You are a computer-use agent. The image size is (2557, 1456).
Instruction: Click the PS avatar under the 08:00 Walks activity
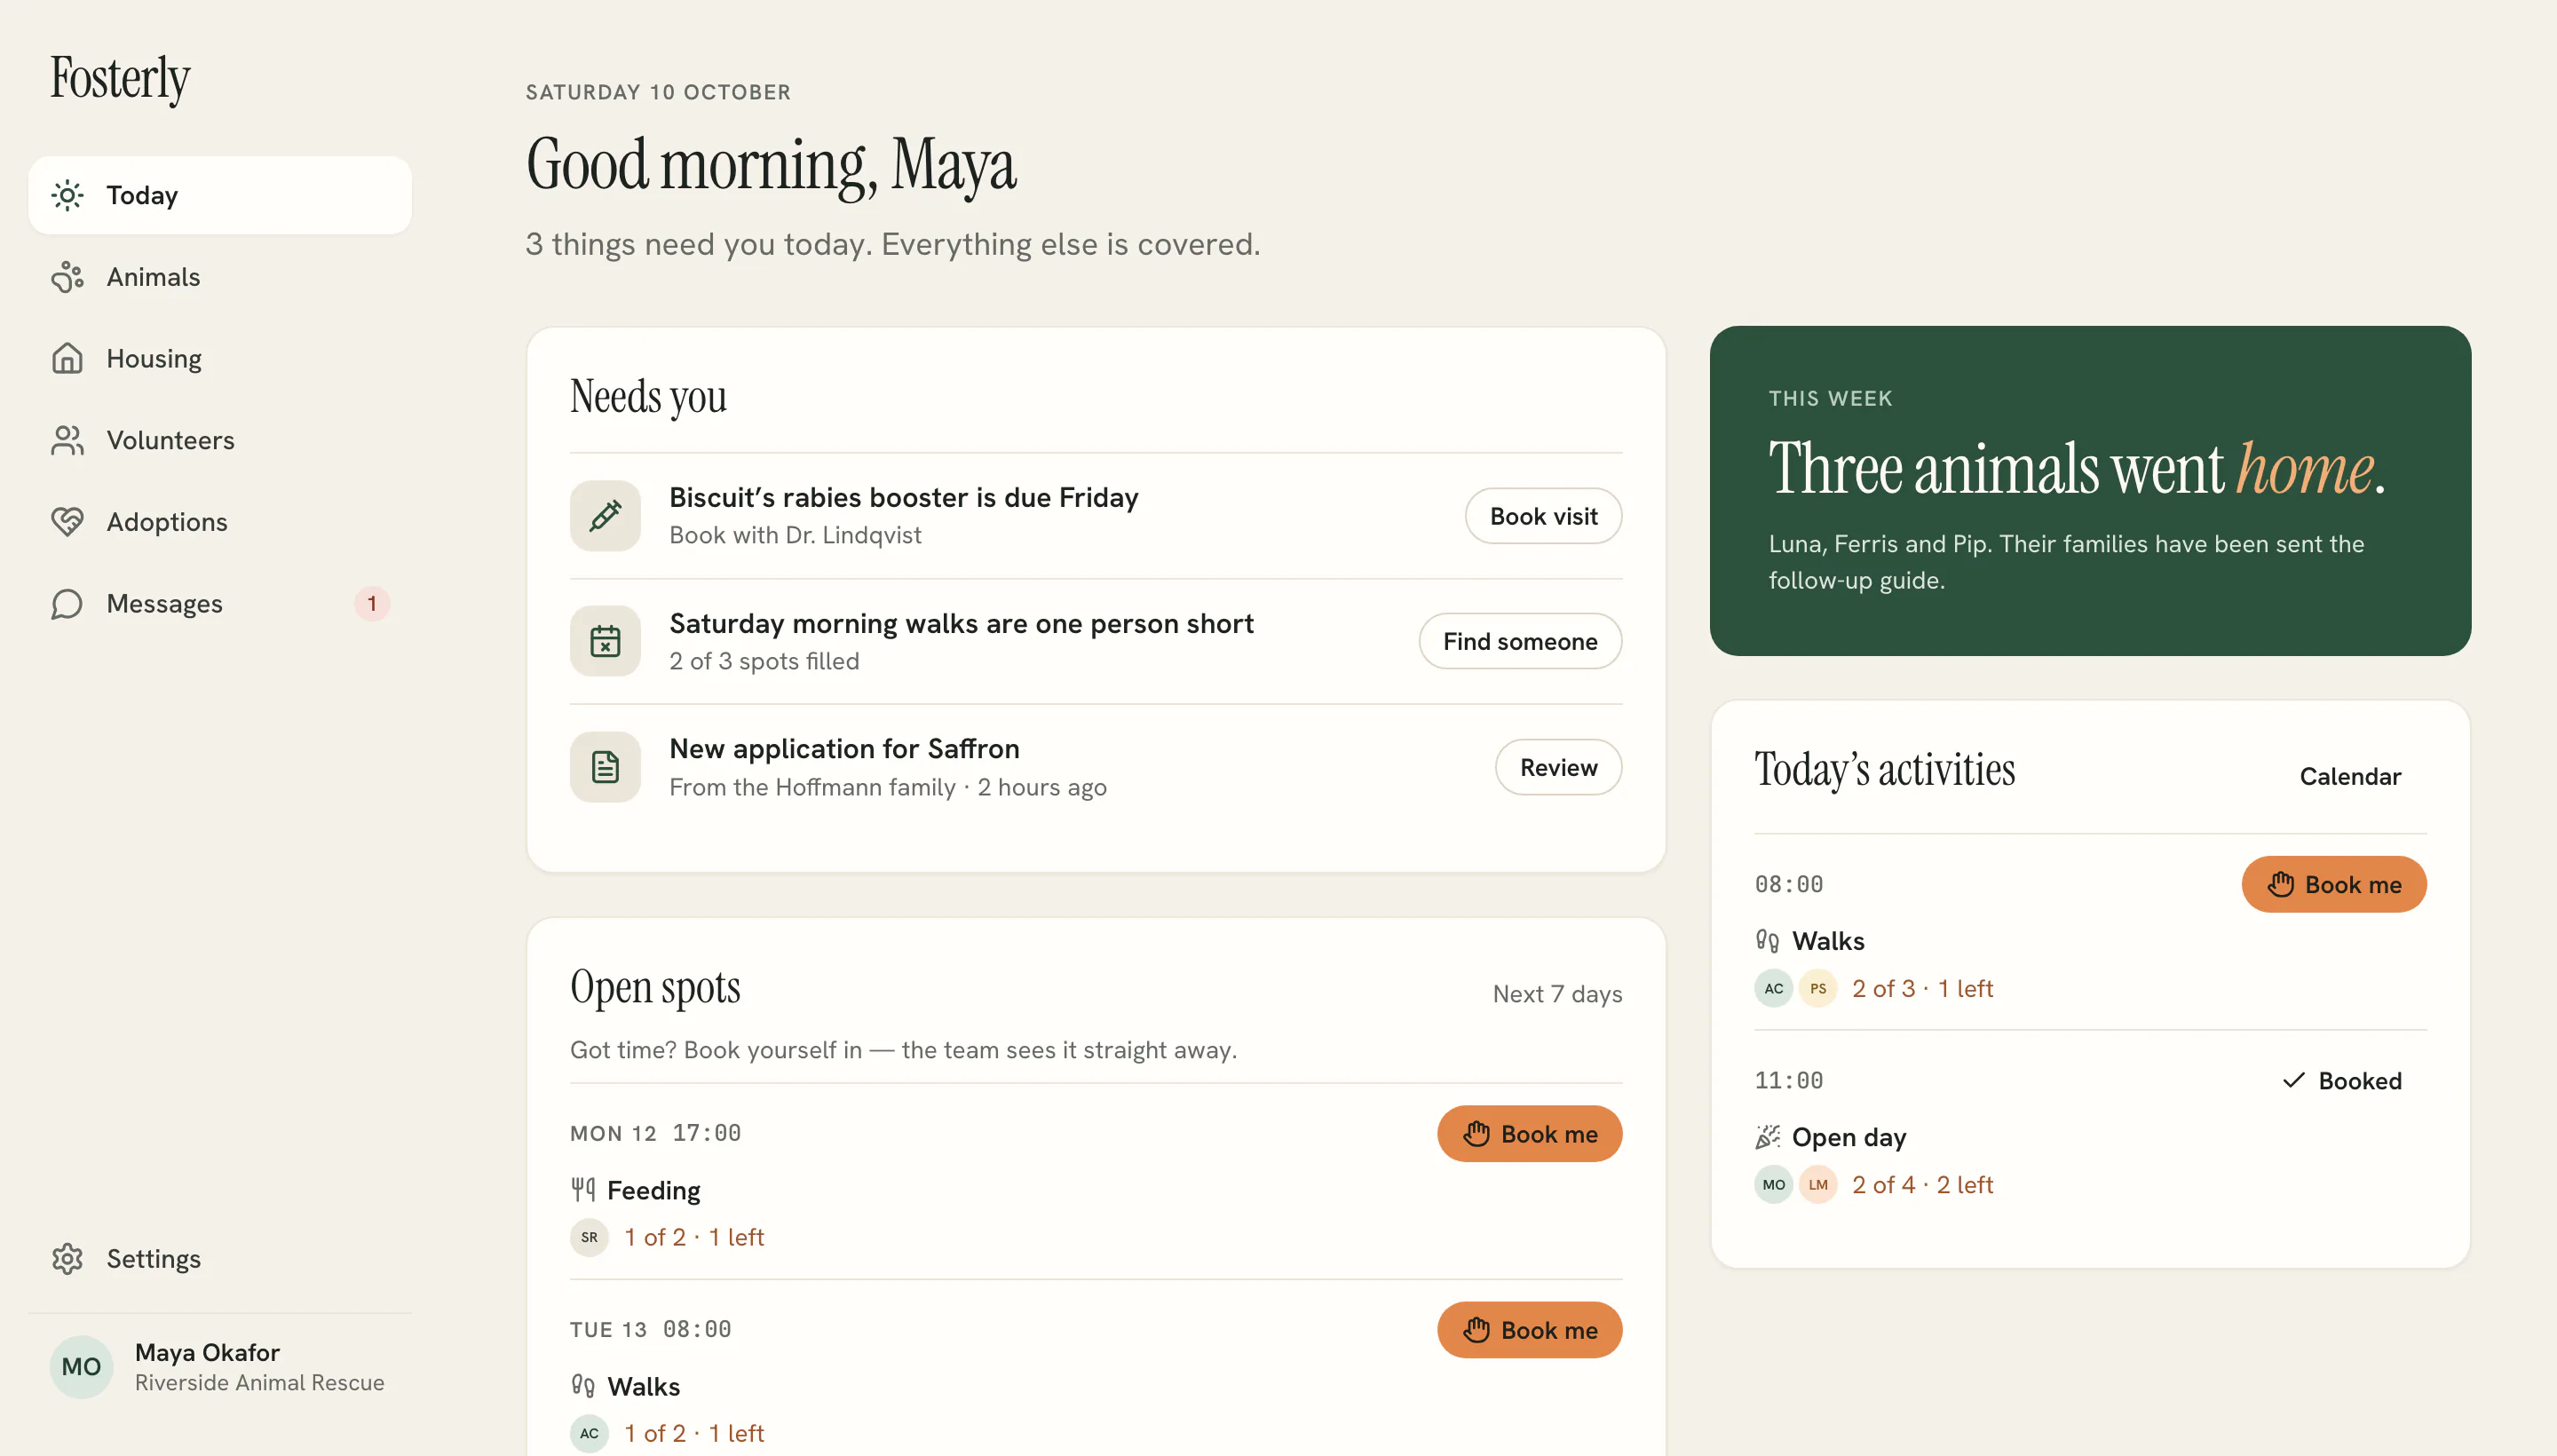click(1818, 989)
